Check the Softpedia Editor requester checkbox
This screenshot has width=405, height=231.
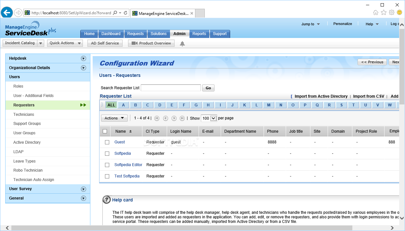[107, 165]
